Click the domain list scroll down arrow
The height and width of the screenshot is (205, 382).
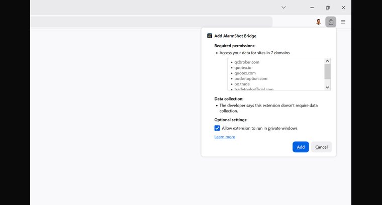pos(327,87)
